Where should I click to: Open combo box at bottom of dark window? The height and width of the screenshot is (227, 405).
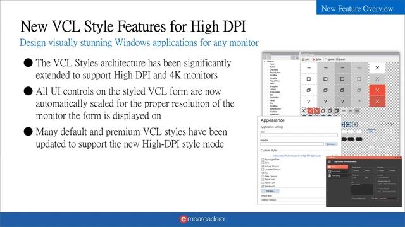click(x=389, y=199)
